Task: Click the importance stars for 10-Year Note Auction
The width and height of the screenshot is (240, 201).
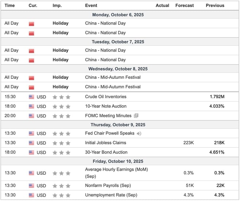Action: (61, 107)
